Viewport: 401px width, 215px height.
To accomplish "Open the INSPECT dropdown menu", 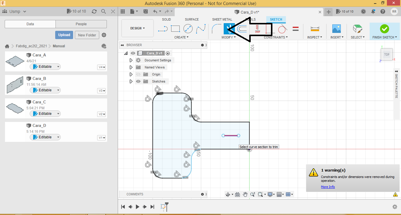I will [315, 37].
